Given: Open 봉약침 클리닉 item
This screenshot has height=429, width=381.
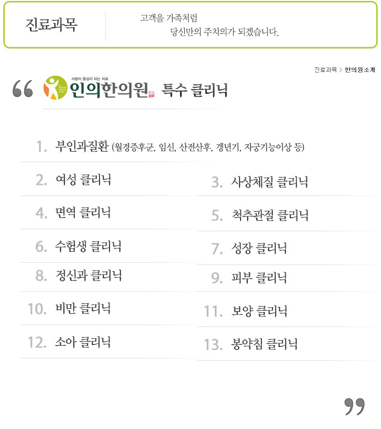Looking at the screenshot, I should pyautogui.click(x=264, y=344).
